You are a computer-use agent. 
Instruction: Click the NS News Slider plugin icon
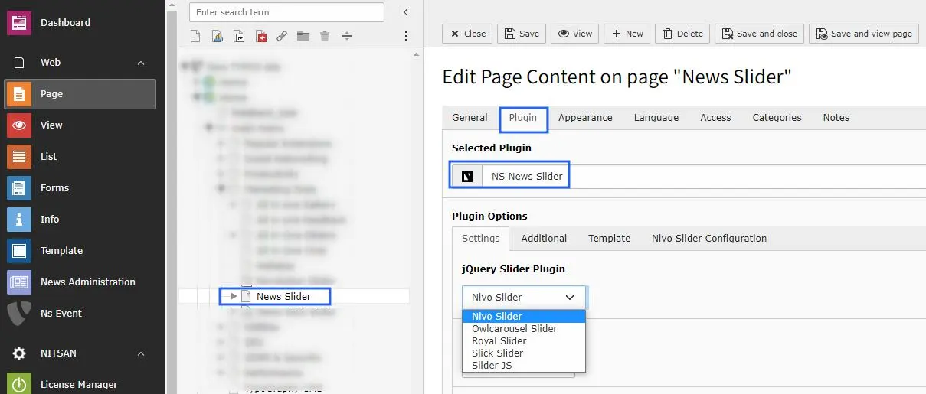pos(467,177)
